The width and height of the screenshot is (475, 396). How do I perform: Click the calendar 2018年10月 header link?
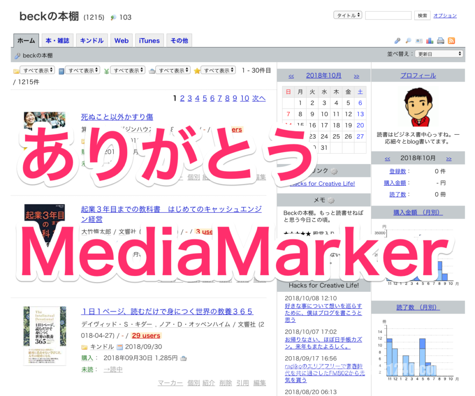click(323, 75)
